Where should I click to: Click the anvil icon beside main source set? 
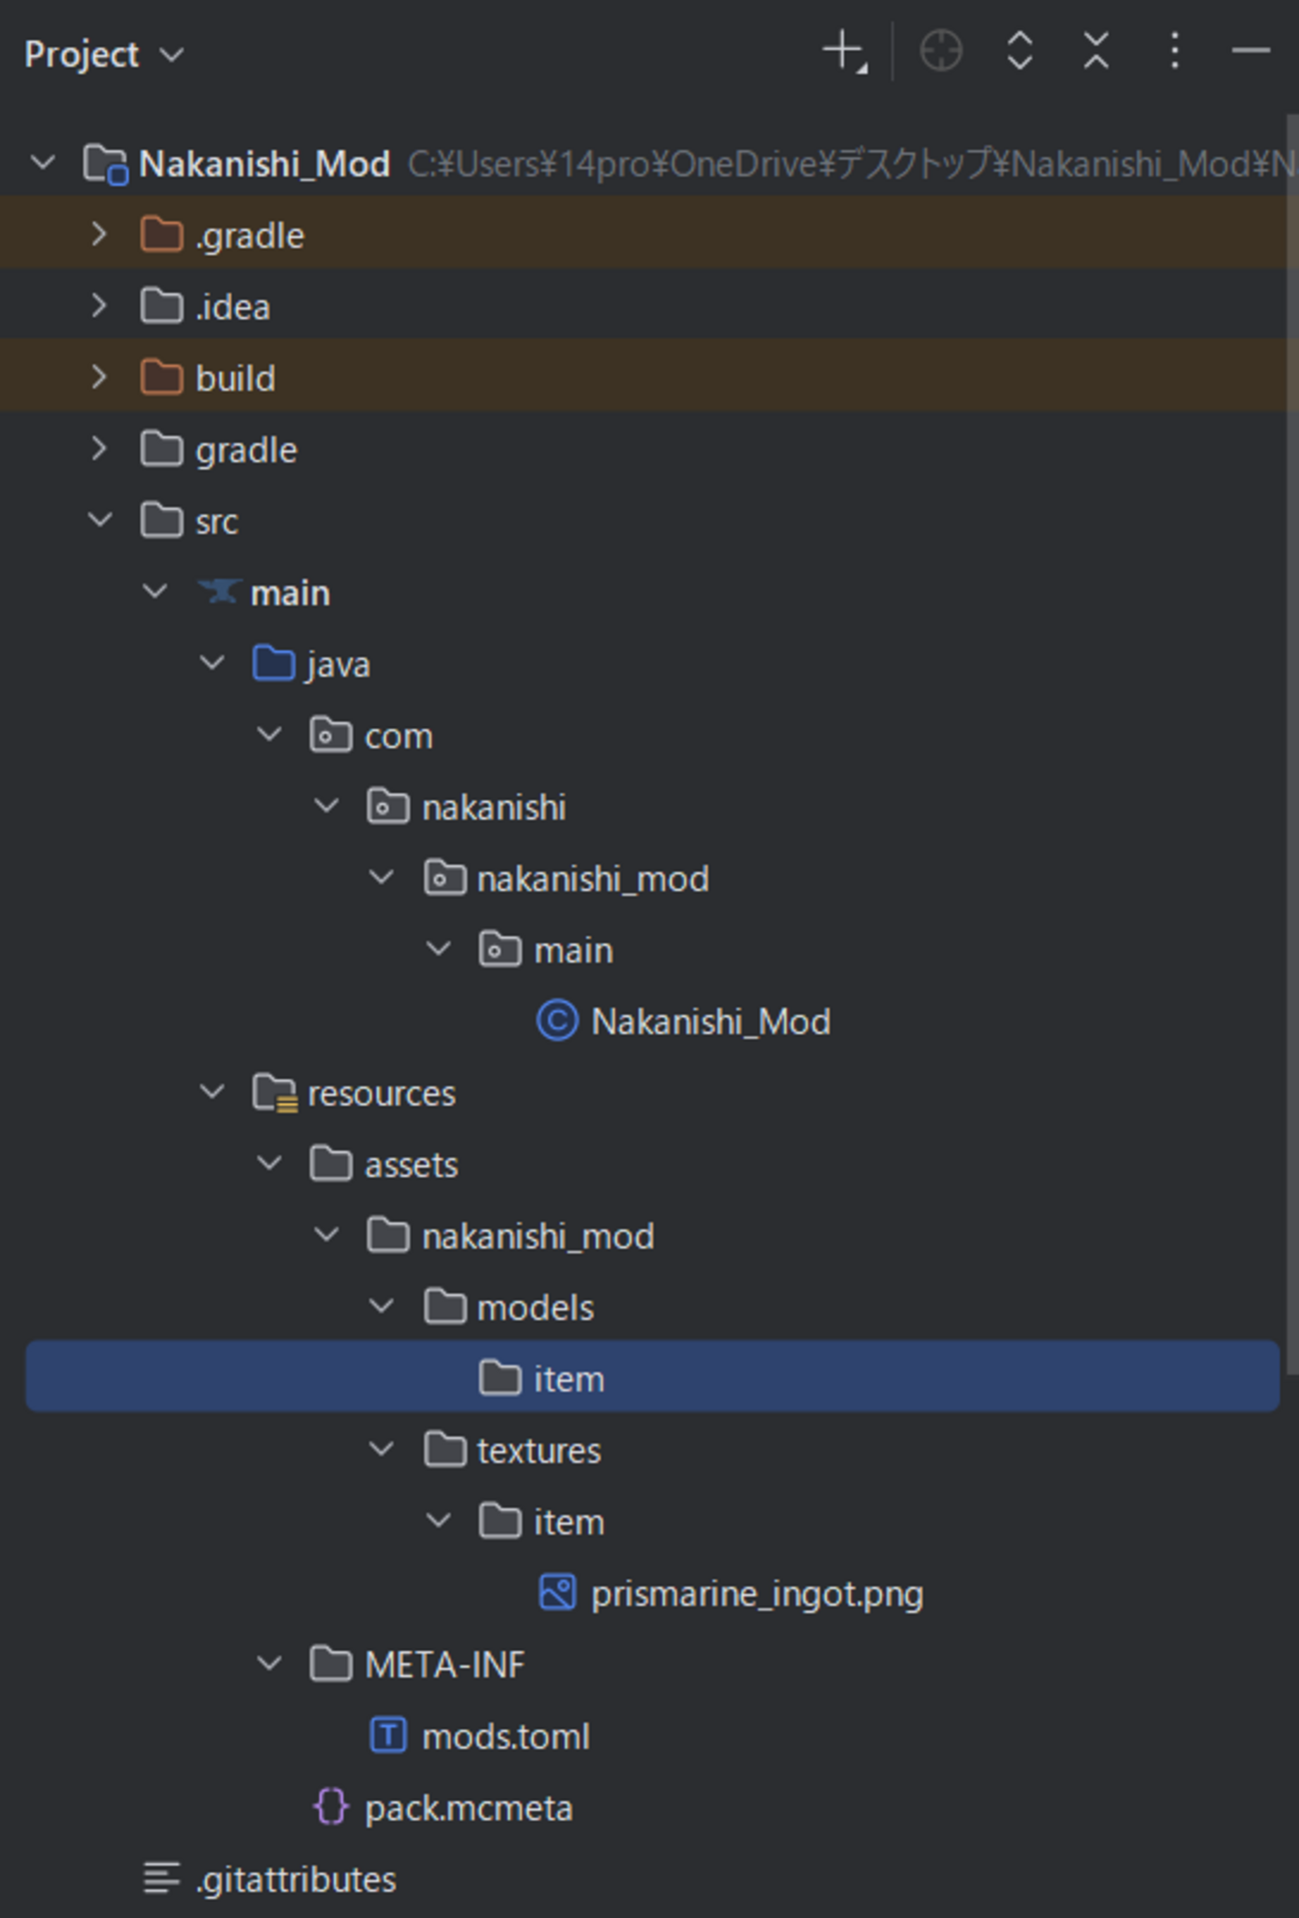coord(220,591)
